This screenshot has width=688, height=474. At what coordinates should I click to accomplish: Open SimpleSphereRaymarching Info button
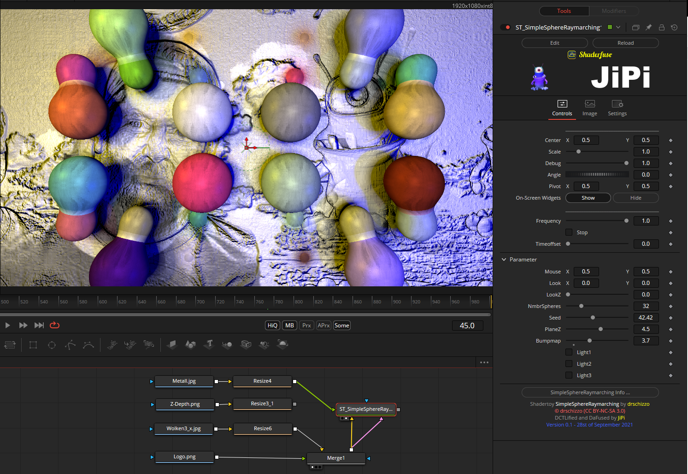tap(590, 392)
